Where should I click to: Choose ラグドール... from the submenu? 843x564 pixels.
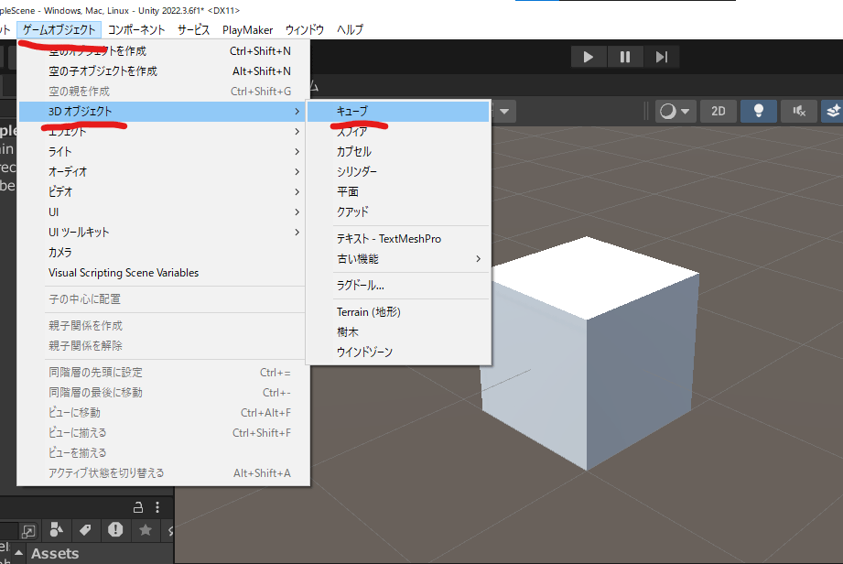(398, 286)
